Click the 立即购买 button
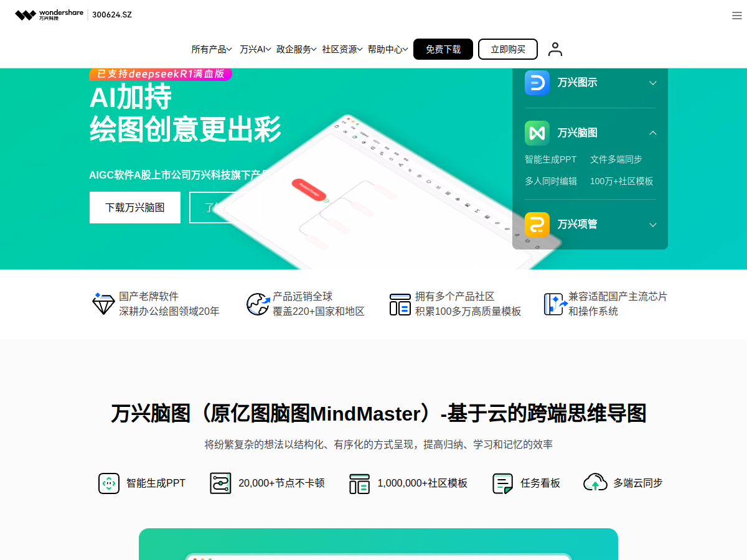Screen dimensions: 747x560 pyautogui.click(x=508, y=49)
